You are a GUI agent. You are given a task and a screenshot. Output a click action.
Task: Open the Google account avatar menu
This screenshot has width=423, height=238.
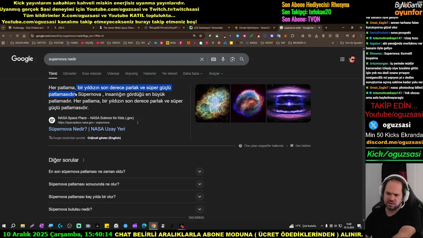coord(353,59)
